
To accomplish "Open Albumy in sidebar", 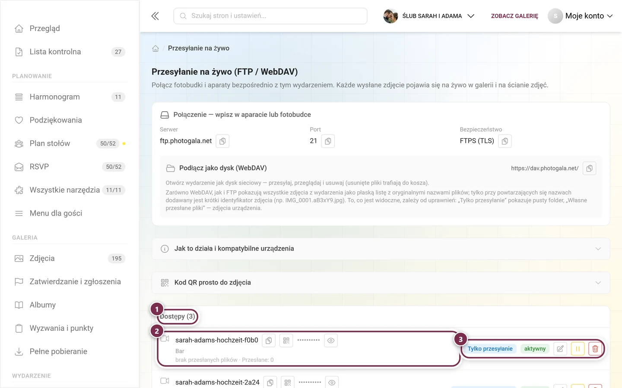I will click(70, 305).
